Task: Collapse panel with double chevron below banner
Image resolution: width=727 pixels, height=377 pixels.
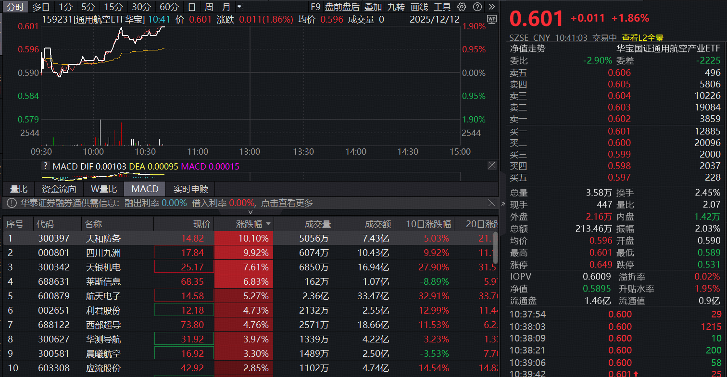Action: pos(250,212)
